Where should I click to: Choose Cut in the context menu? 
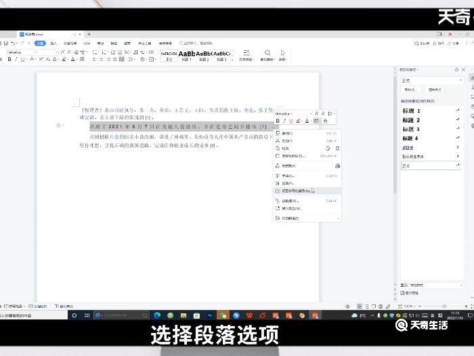307,141
